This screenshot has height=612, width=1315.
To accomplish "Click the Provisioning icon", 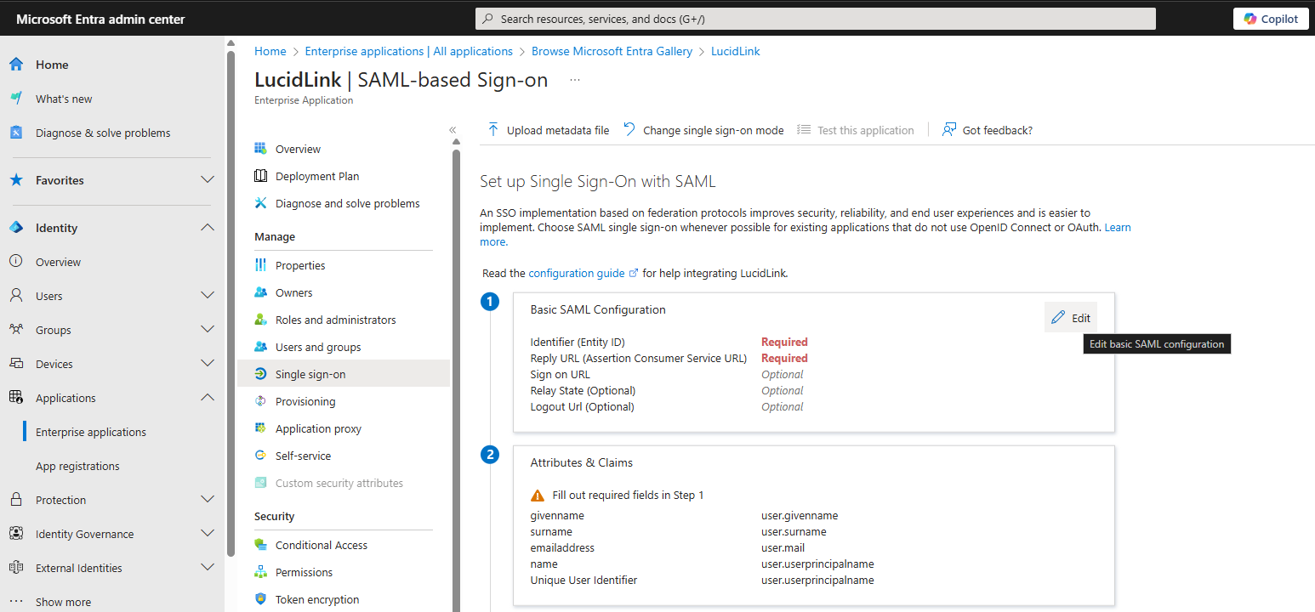I will click(x=261, y=401).
